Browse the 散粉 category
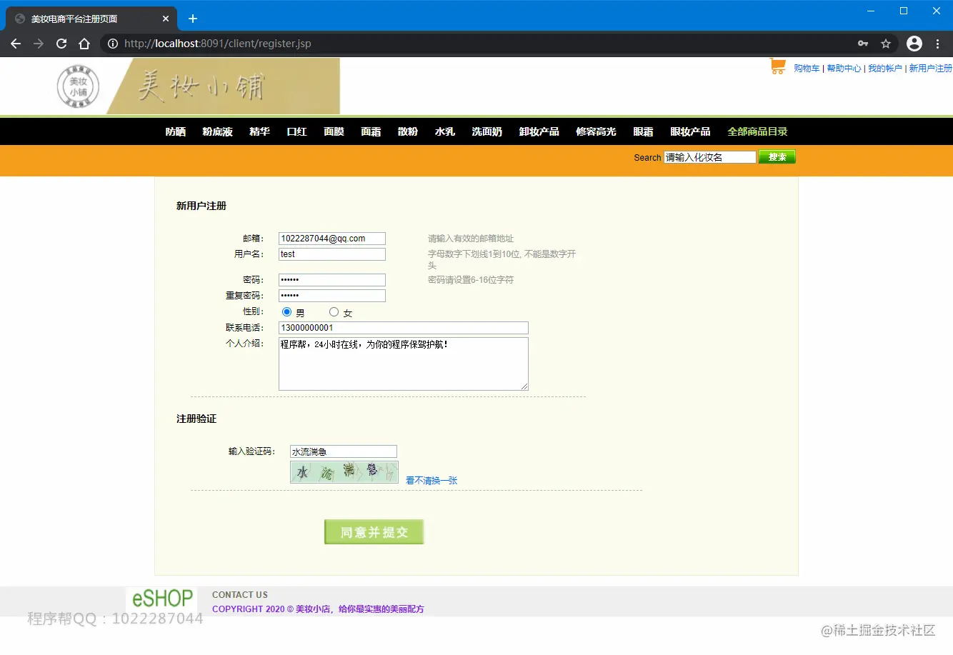953x655 pixels. pyautogui.click(x=409, y=131)
